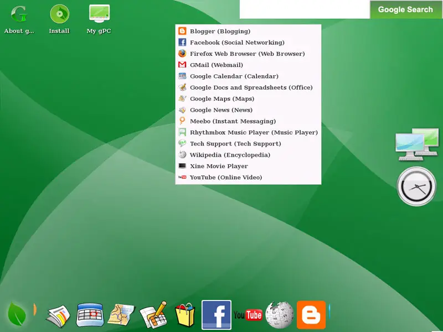The image size is (443, 332).
Task: Open the My gPC desktop icon
Action: coord(99,19)
